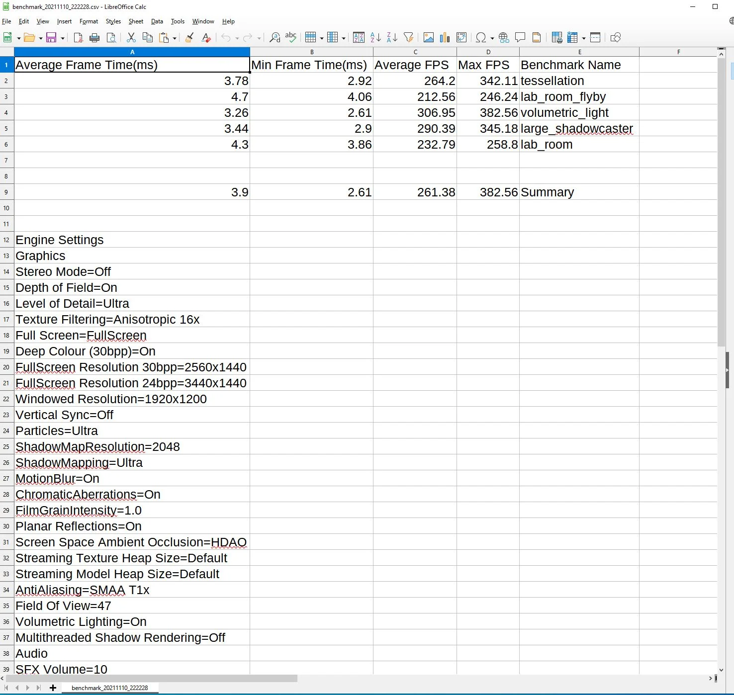Define the print area
The height and width of the screenshot is (695, 734).
557,38
